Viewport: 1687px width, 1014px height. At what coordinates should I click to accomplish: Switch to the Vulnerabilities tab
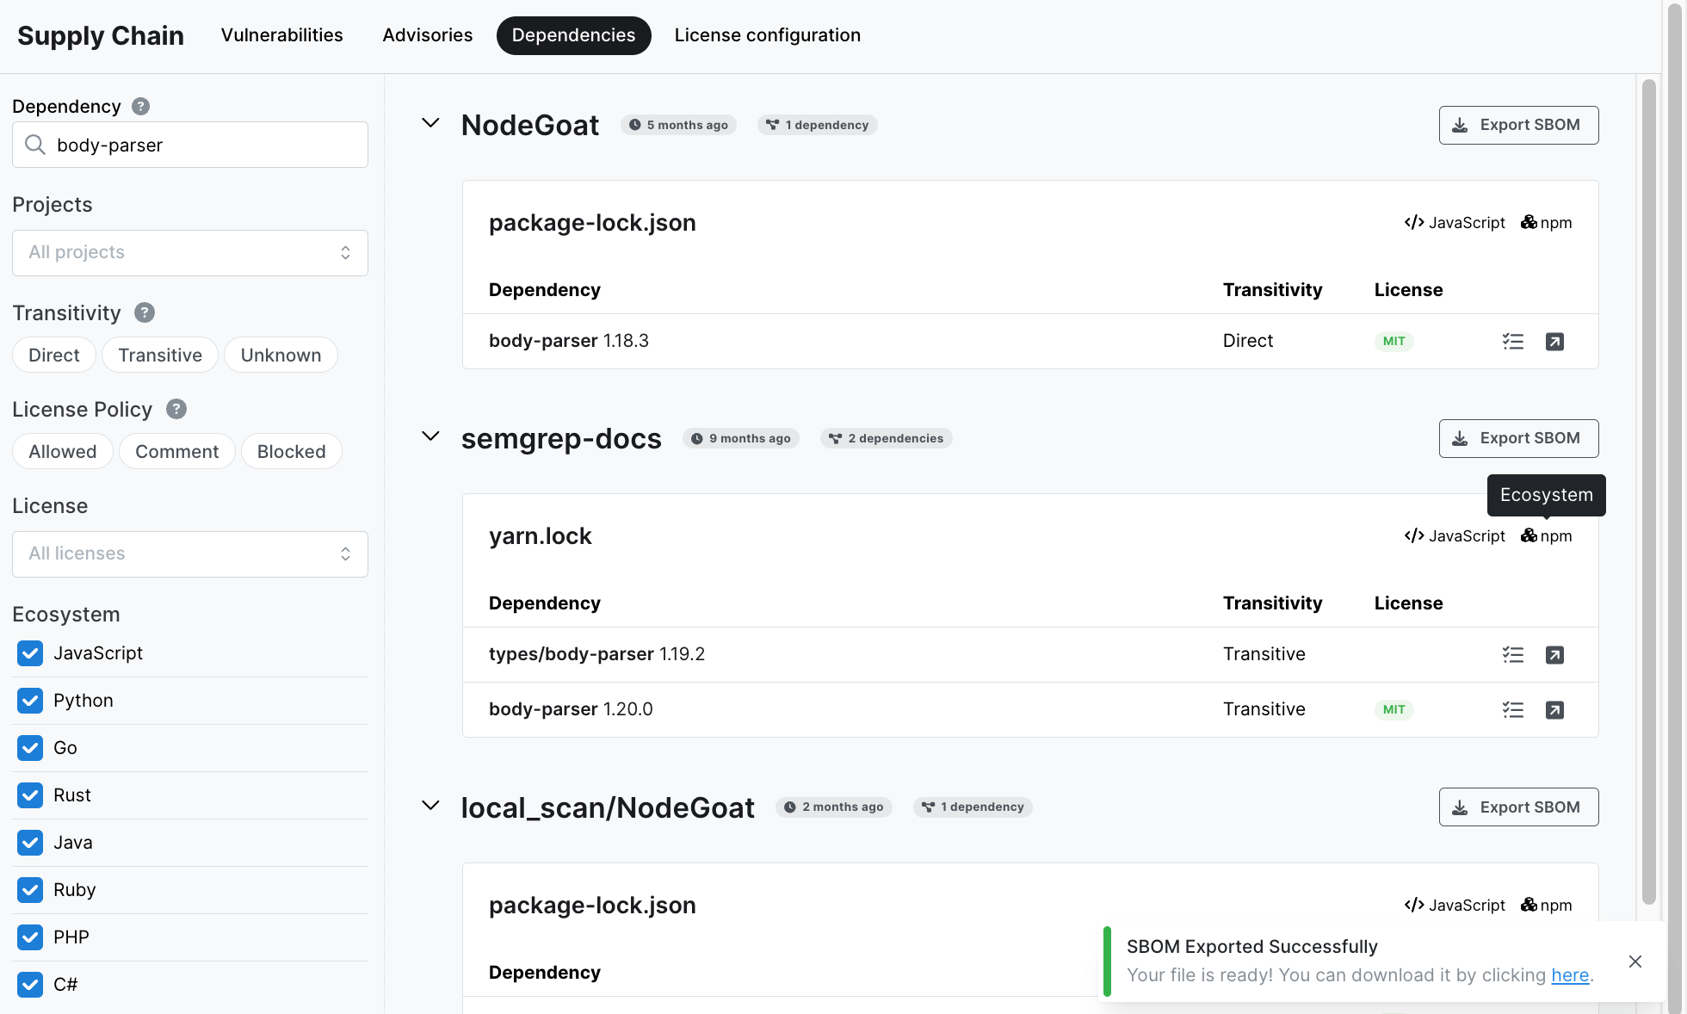281,35
